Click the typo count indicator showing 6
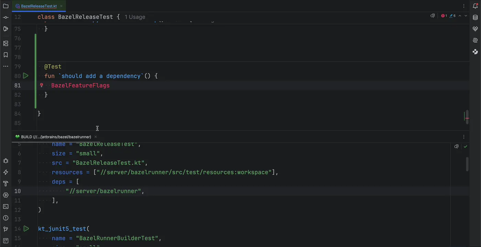The height and width of the screenshot is (247, 481). click(452, 16)
